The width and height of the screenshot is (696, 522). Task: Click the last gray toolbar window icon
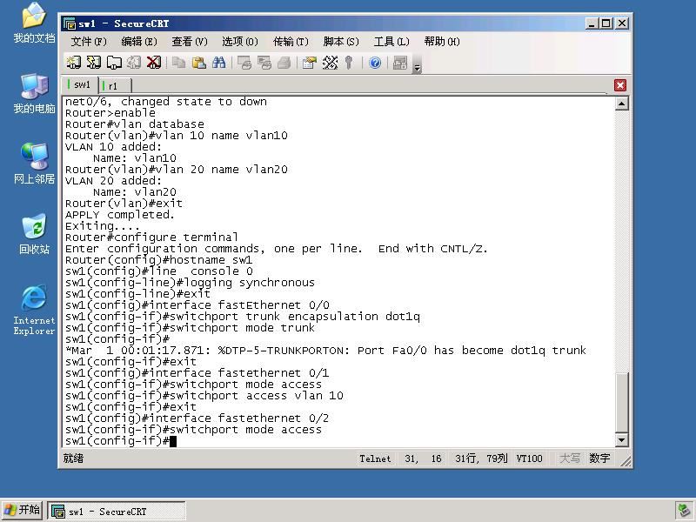click(x=400, y=63)
